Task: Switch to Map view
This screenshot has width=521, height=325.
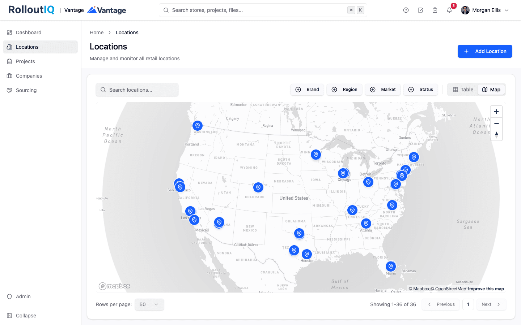Action: click(x=491, y=90)
